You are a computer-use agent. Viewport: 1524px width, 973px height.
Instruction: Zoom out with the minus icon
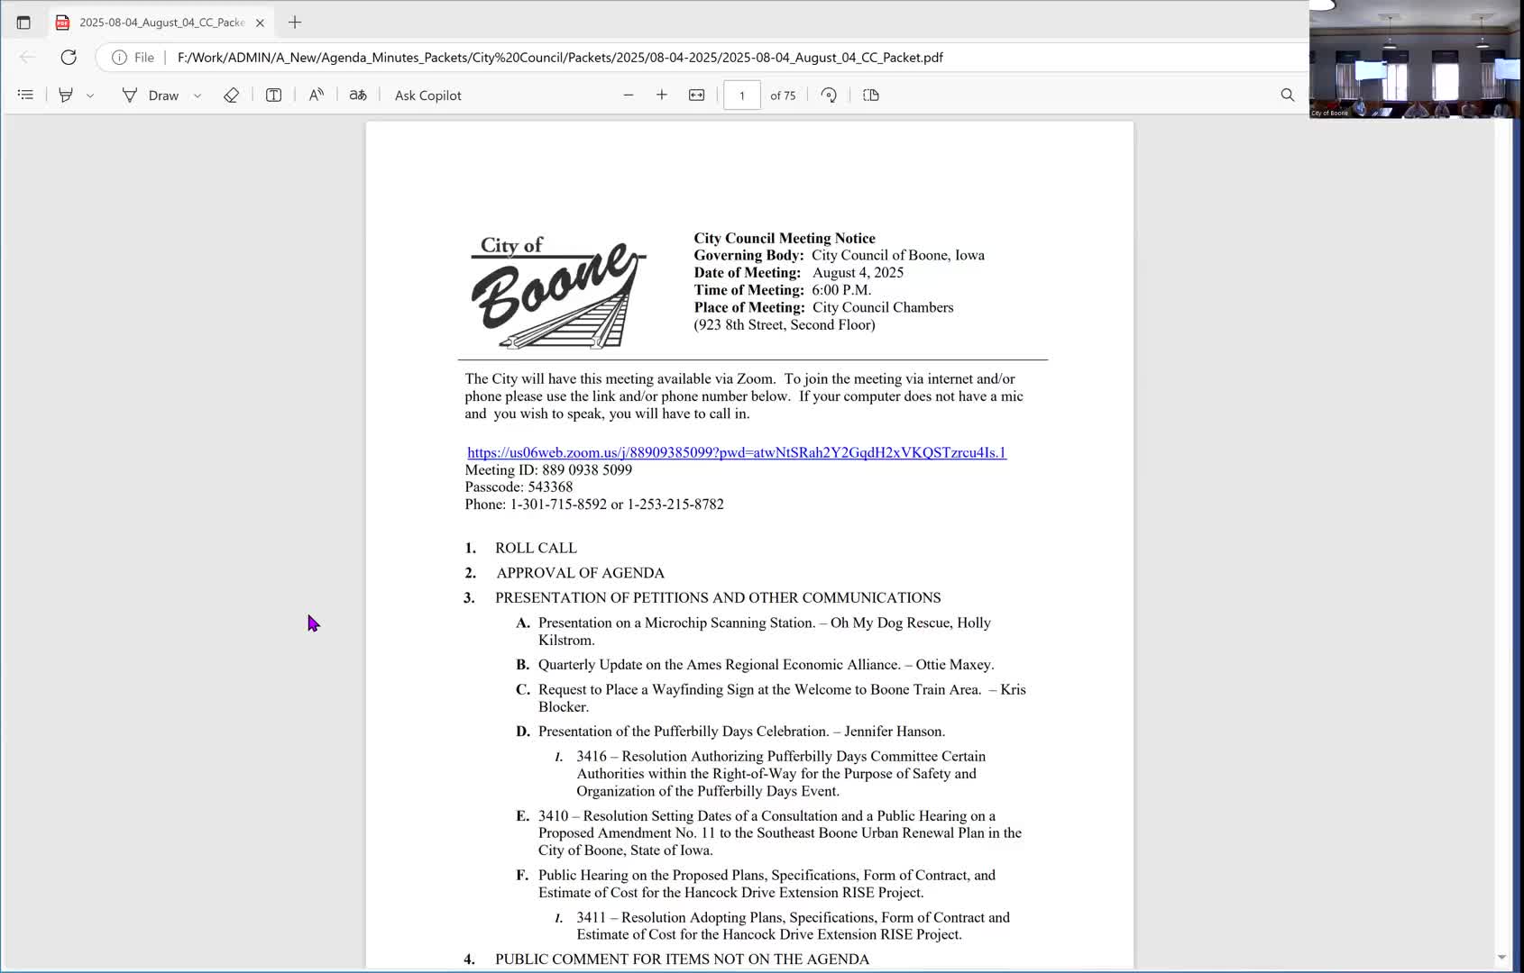click(629, 95)
